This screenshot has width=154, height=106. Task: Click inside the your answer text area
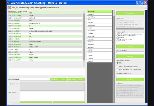tap(52, 96)
